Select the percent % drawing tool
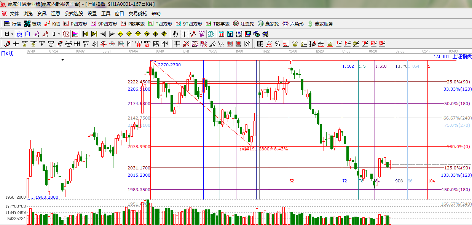Viewport: 472px width, 225px height. tap(277, 44)
